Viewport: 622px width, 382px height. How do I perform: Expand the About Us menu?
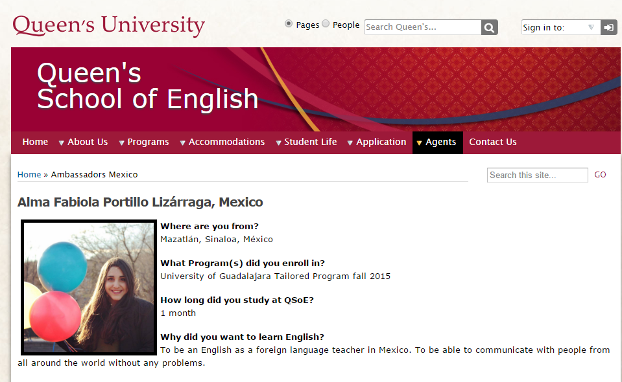[x=83, y=142]
